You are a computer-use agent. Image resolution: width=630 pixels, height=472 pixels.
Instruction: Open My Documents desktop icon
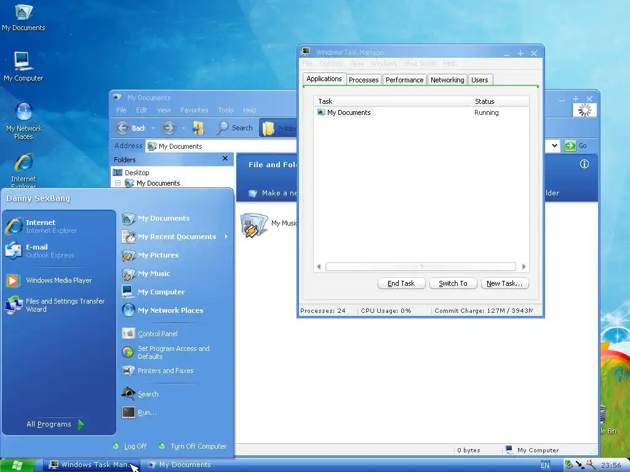click(x=23, y=17)
